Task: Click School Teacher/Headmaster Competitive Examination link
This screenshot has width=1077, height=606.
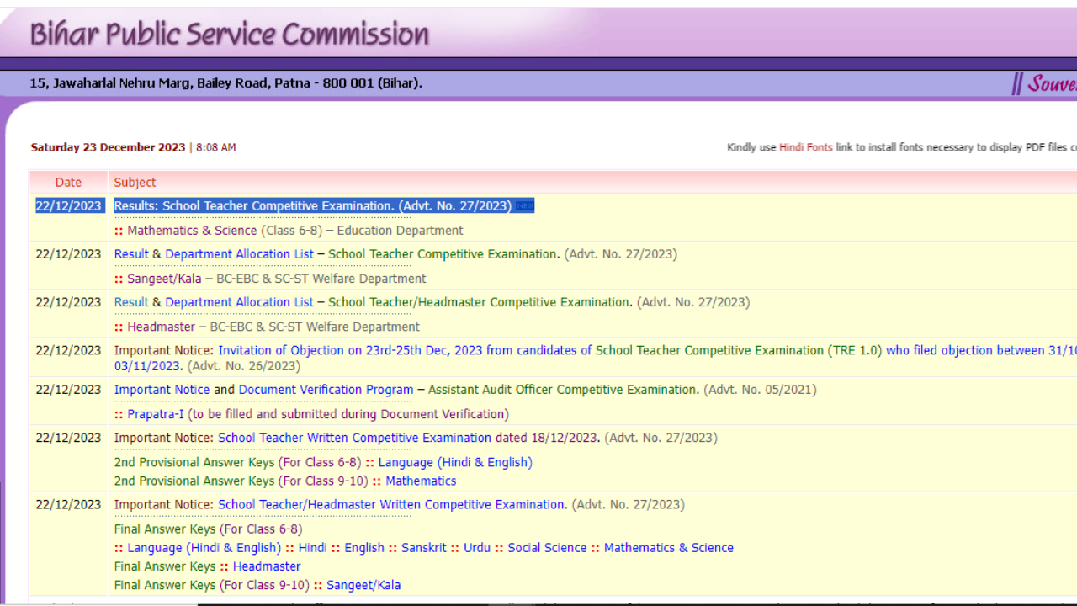Action: [480, 302]
